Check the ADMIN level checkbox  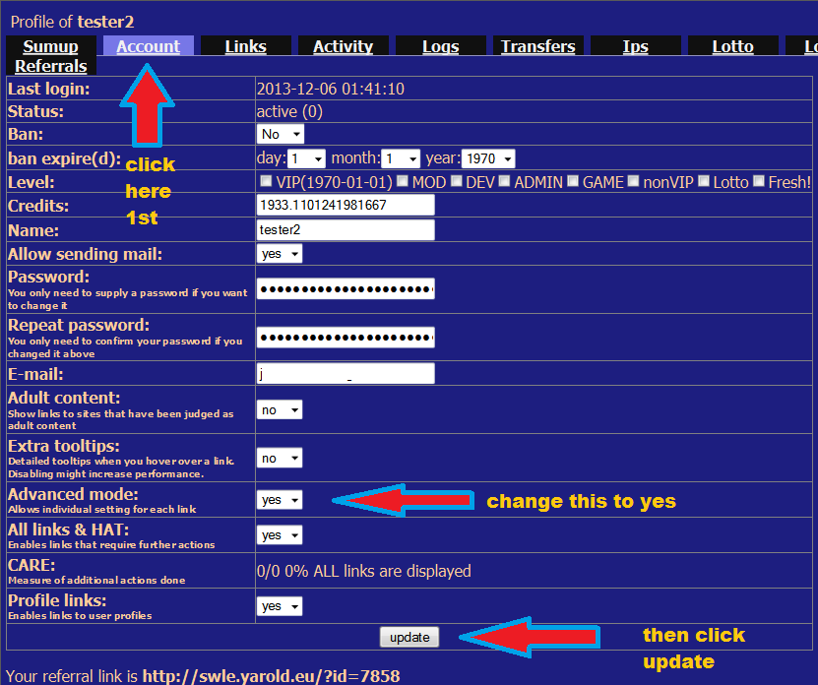[505, 181]
